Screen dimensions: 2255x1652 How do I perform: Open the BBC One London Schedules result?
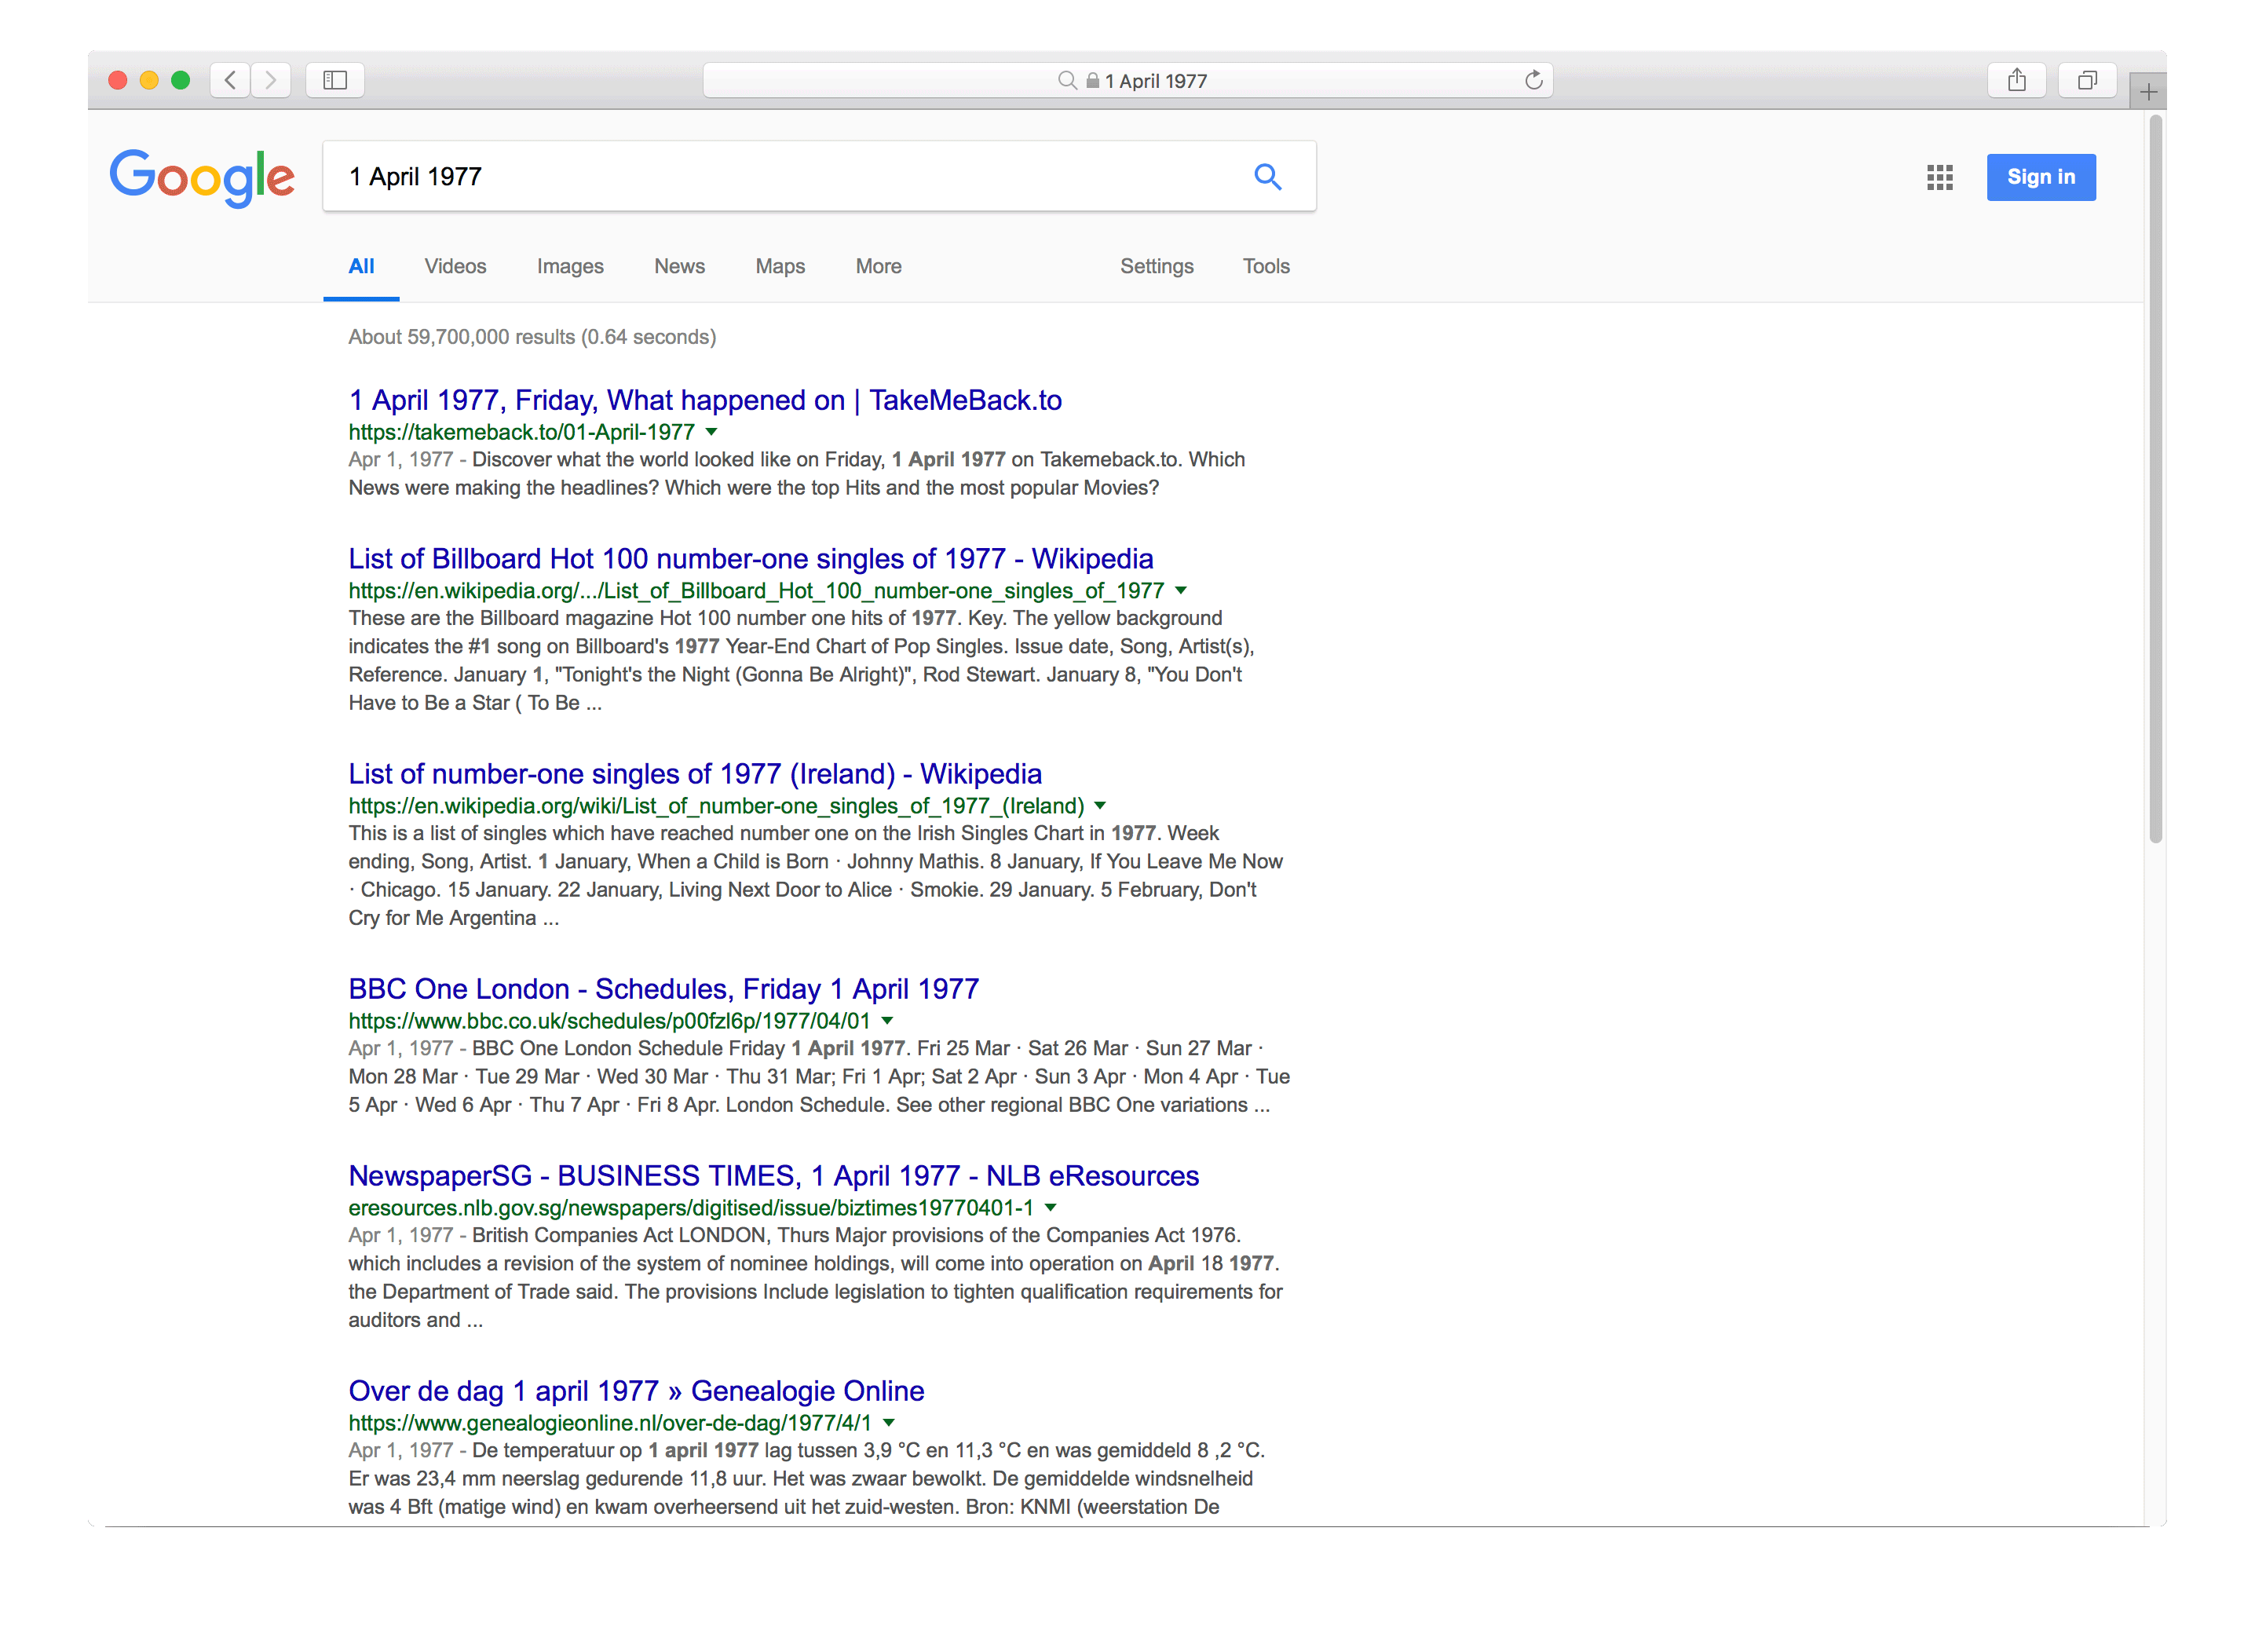coord(663,988)
